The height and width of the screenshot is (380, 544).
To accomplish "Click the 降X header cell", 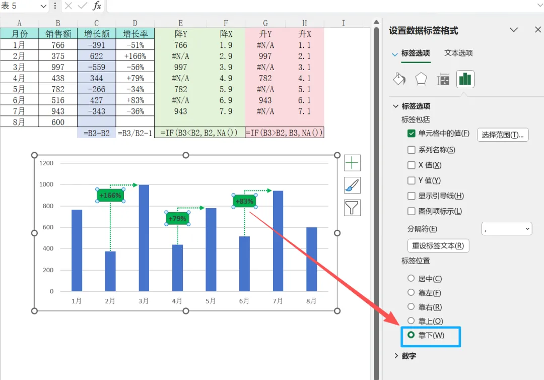I will (226, 34).
